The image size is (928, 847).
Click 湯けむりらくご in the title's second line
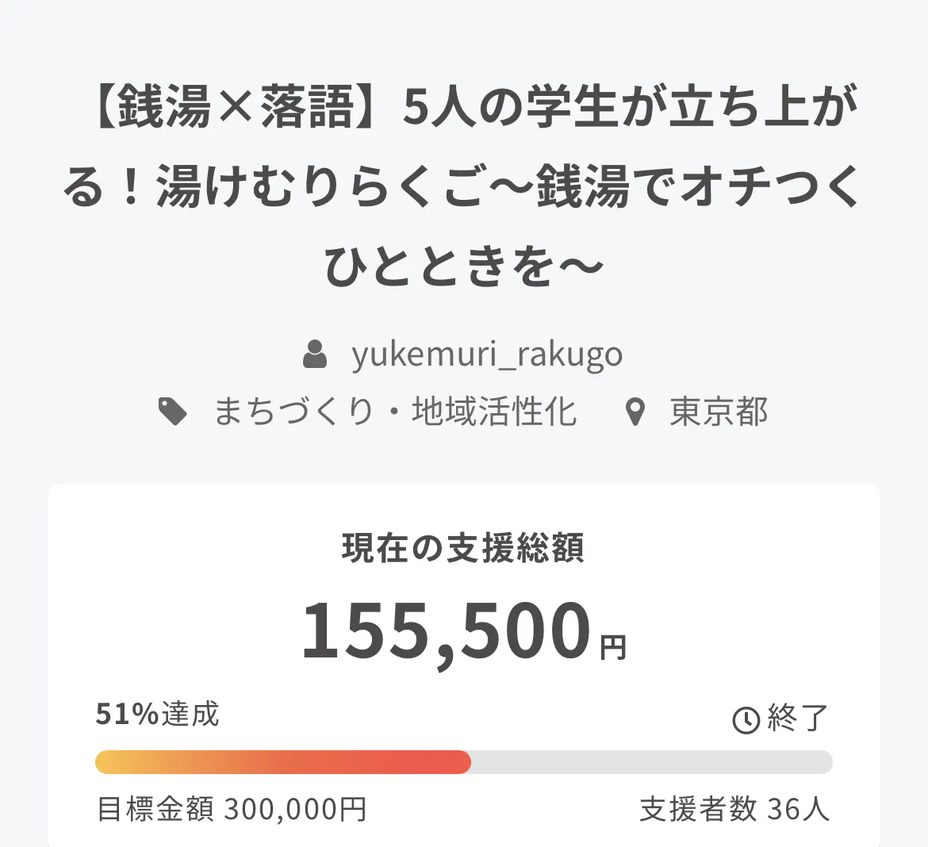point(320,187)
